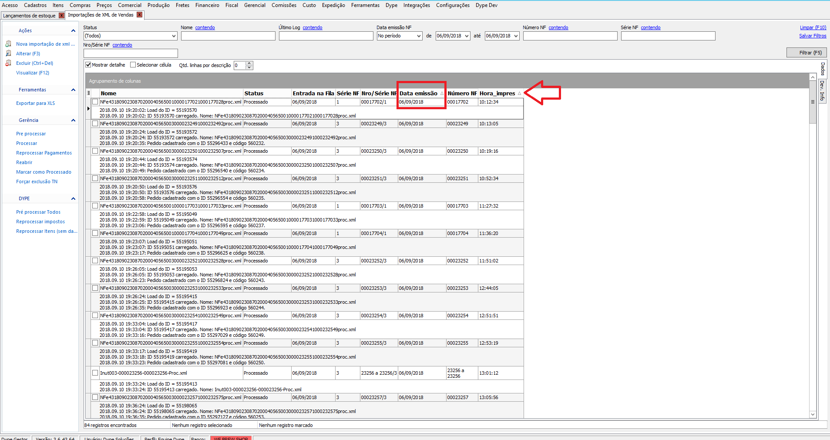Open the Configurações menu

[453, 5]
